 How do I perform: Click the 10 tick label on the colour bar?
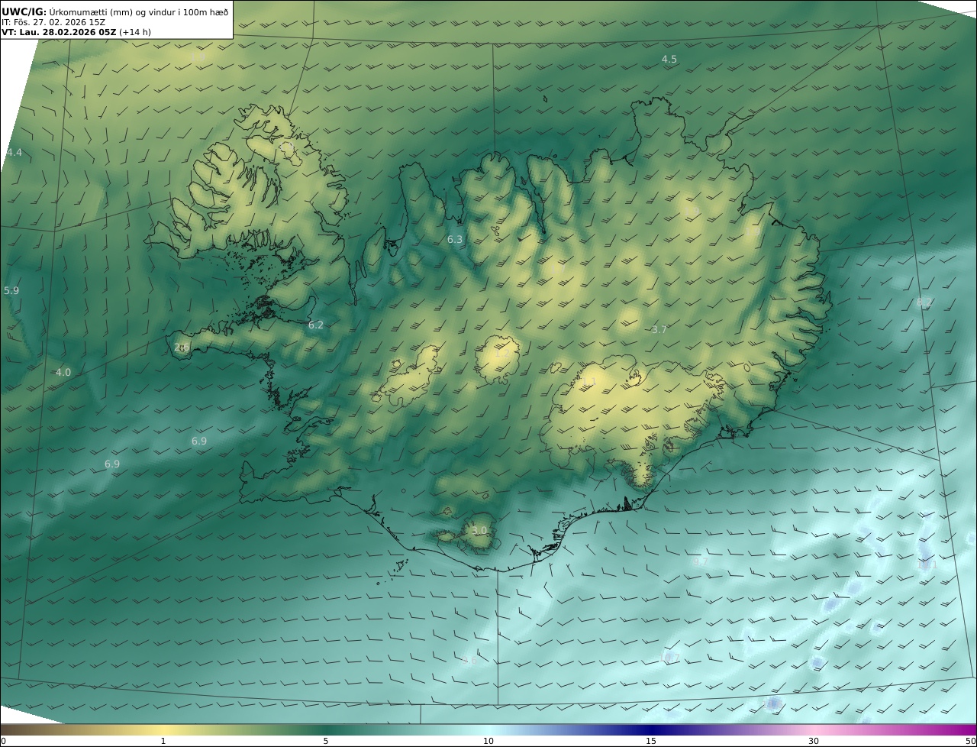coord(488,741)
